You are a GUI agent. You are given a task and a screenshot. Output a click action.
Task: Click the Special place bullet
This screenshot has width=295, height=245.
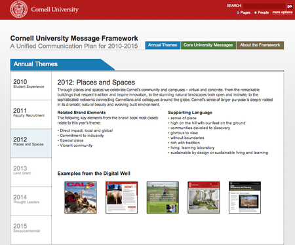70,140
